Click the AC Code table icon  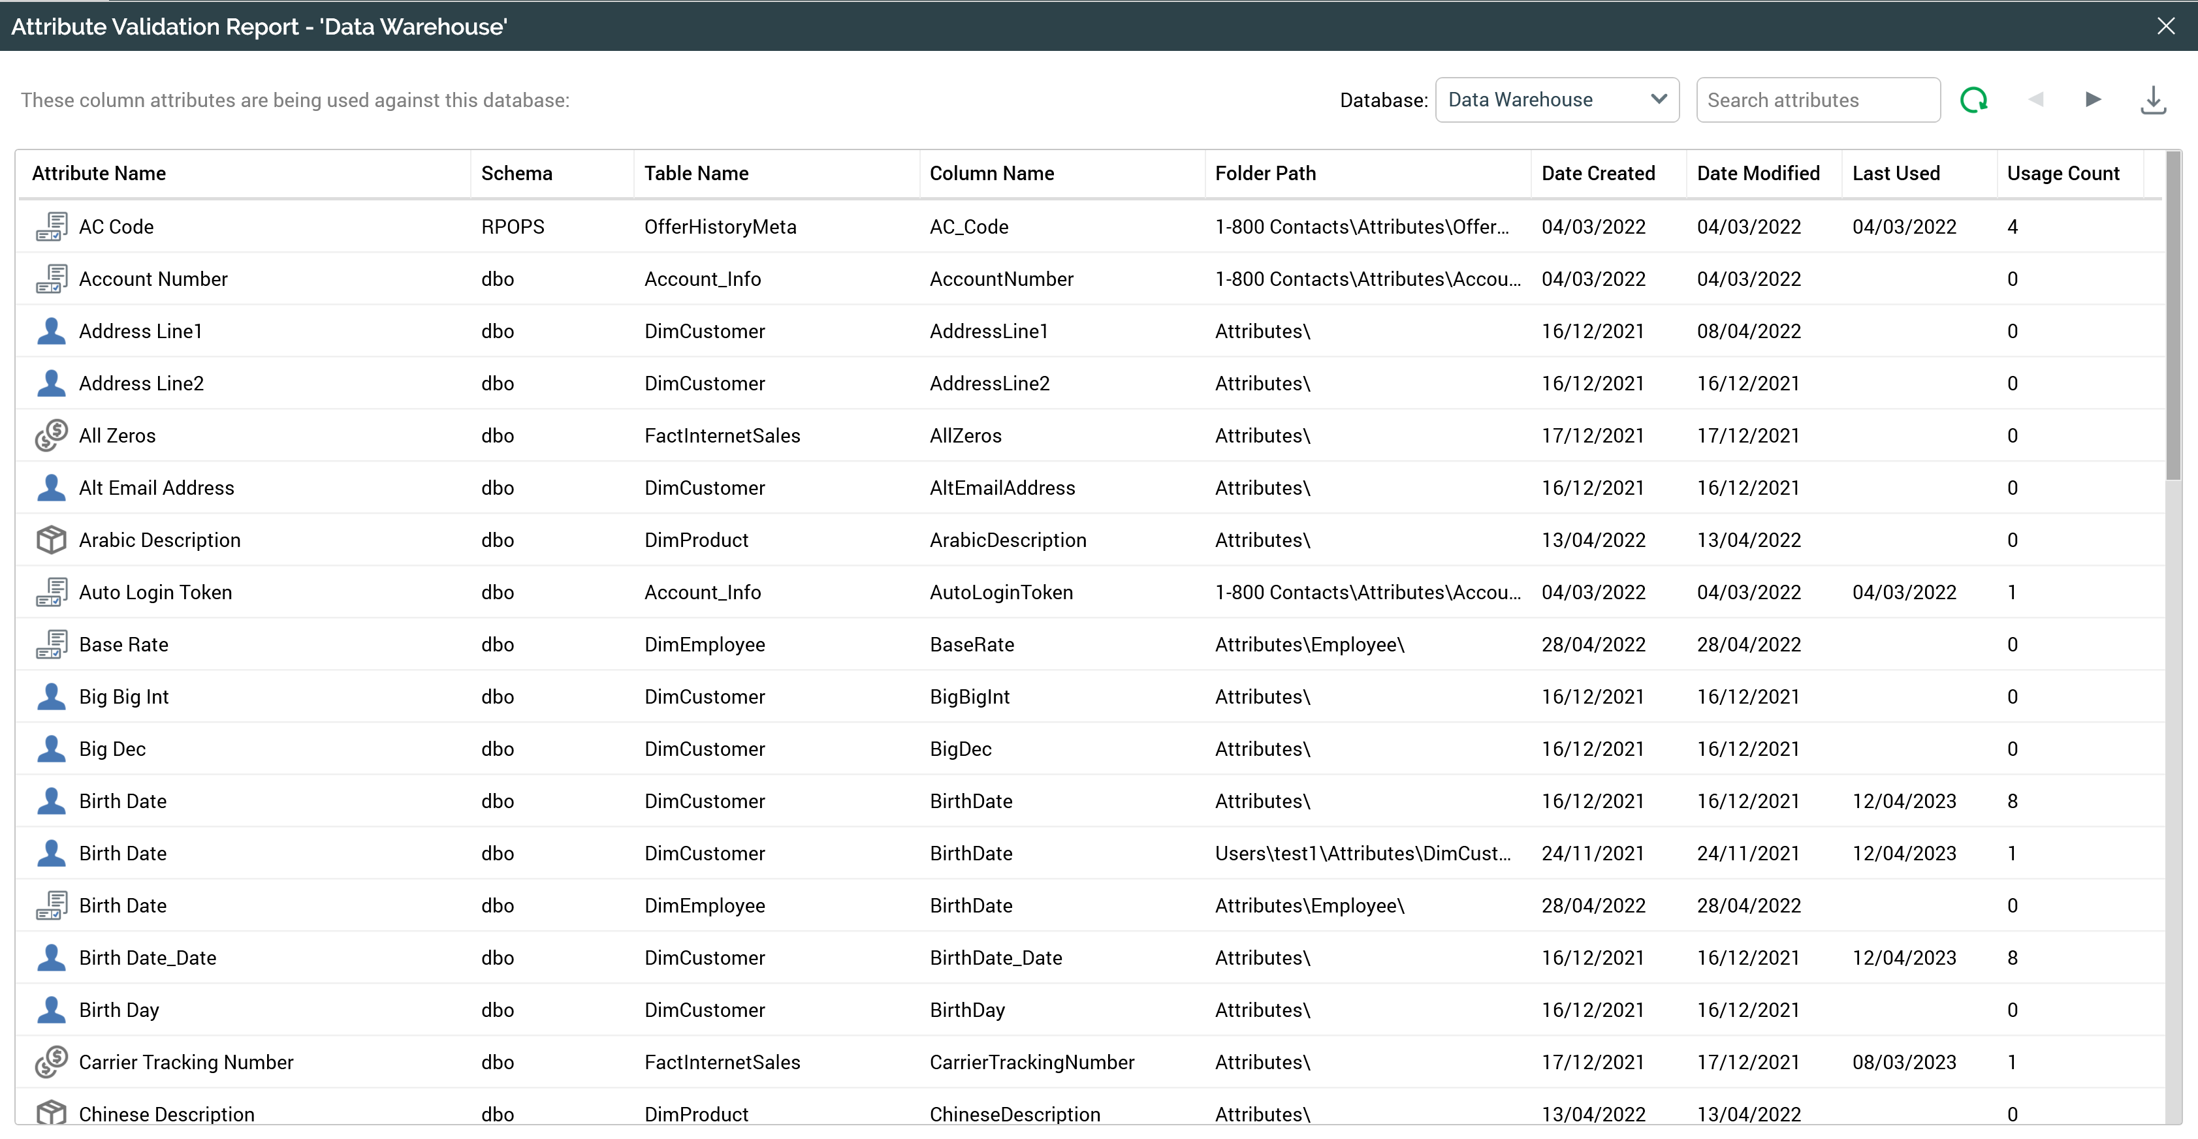point(51,227)
